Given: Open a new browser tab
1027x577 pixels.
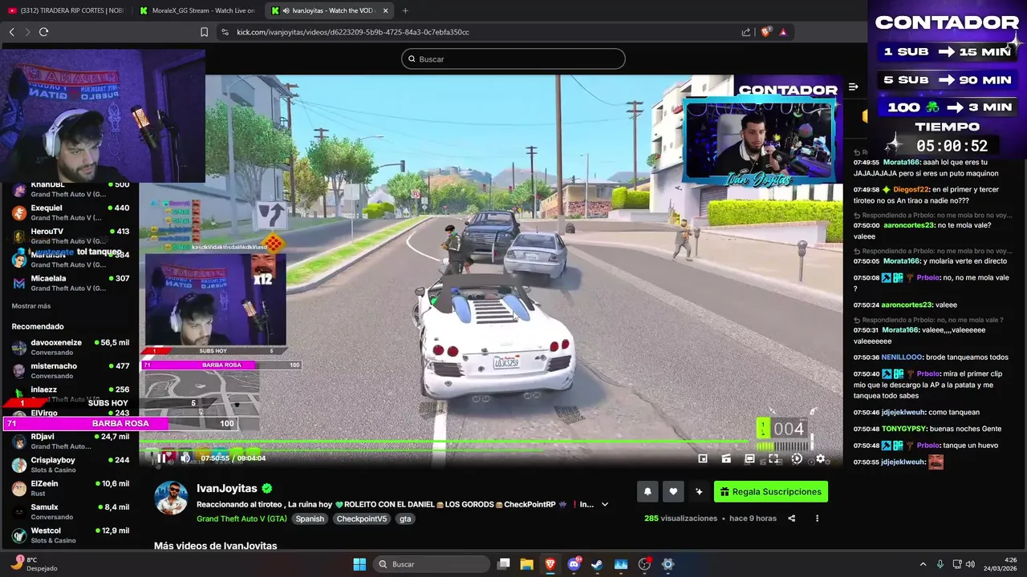Looking at the screenshot, I should pyautogui.click(x=404, y=10).
